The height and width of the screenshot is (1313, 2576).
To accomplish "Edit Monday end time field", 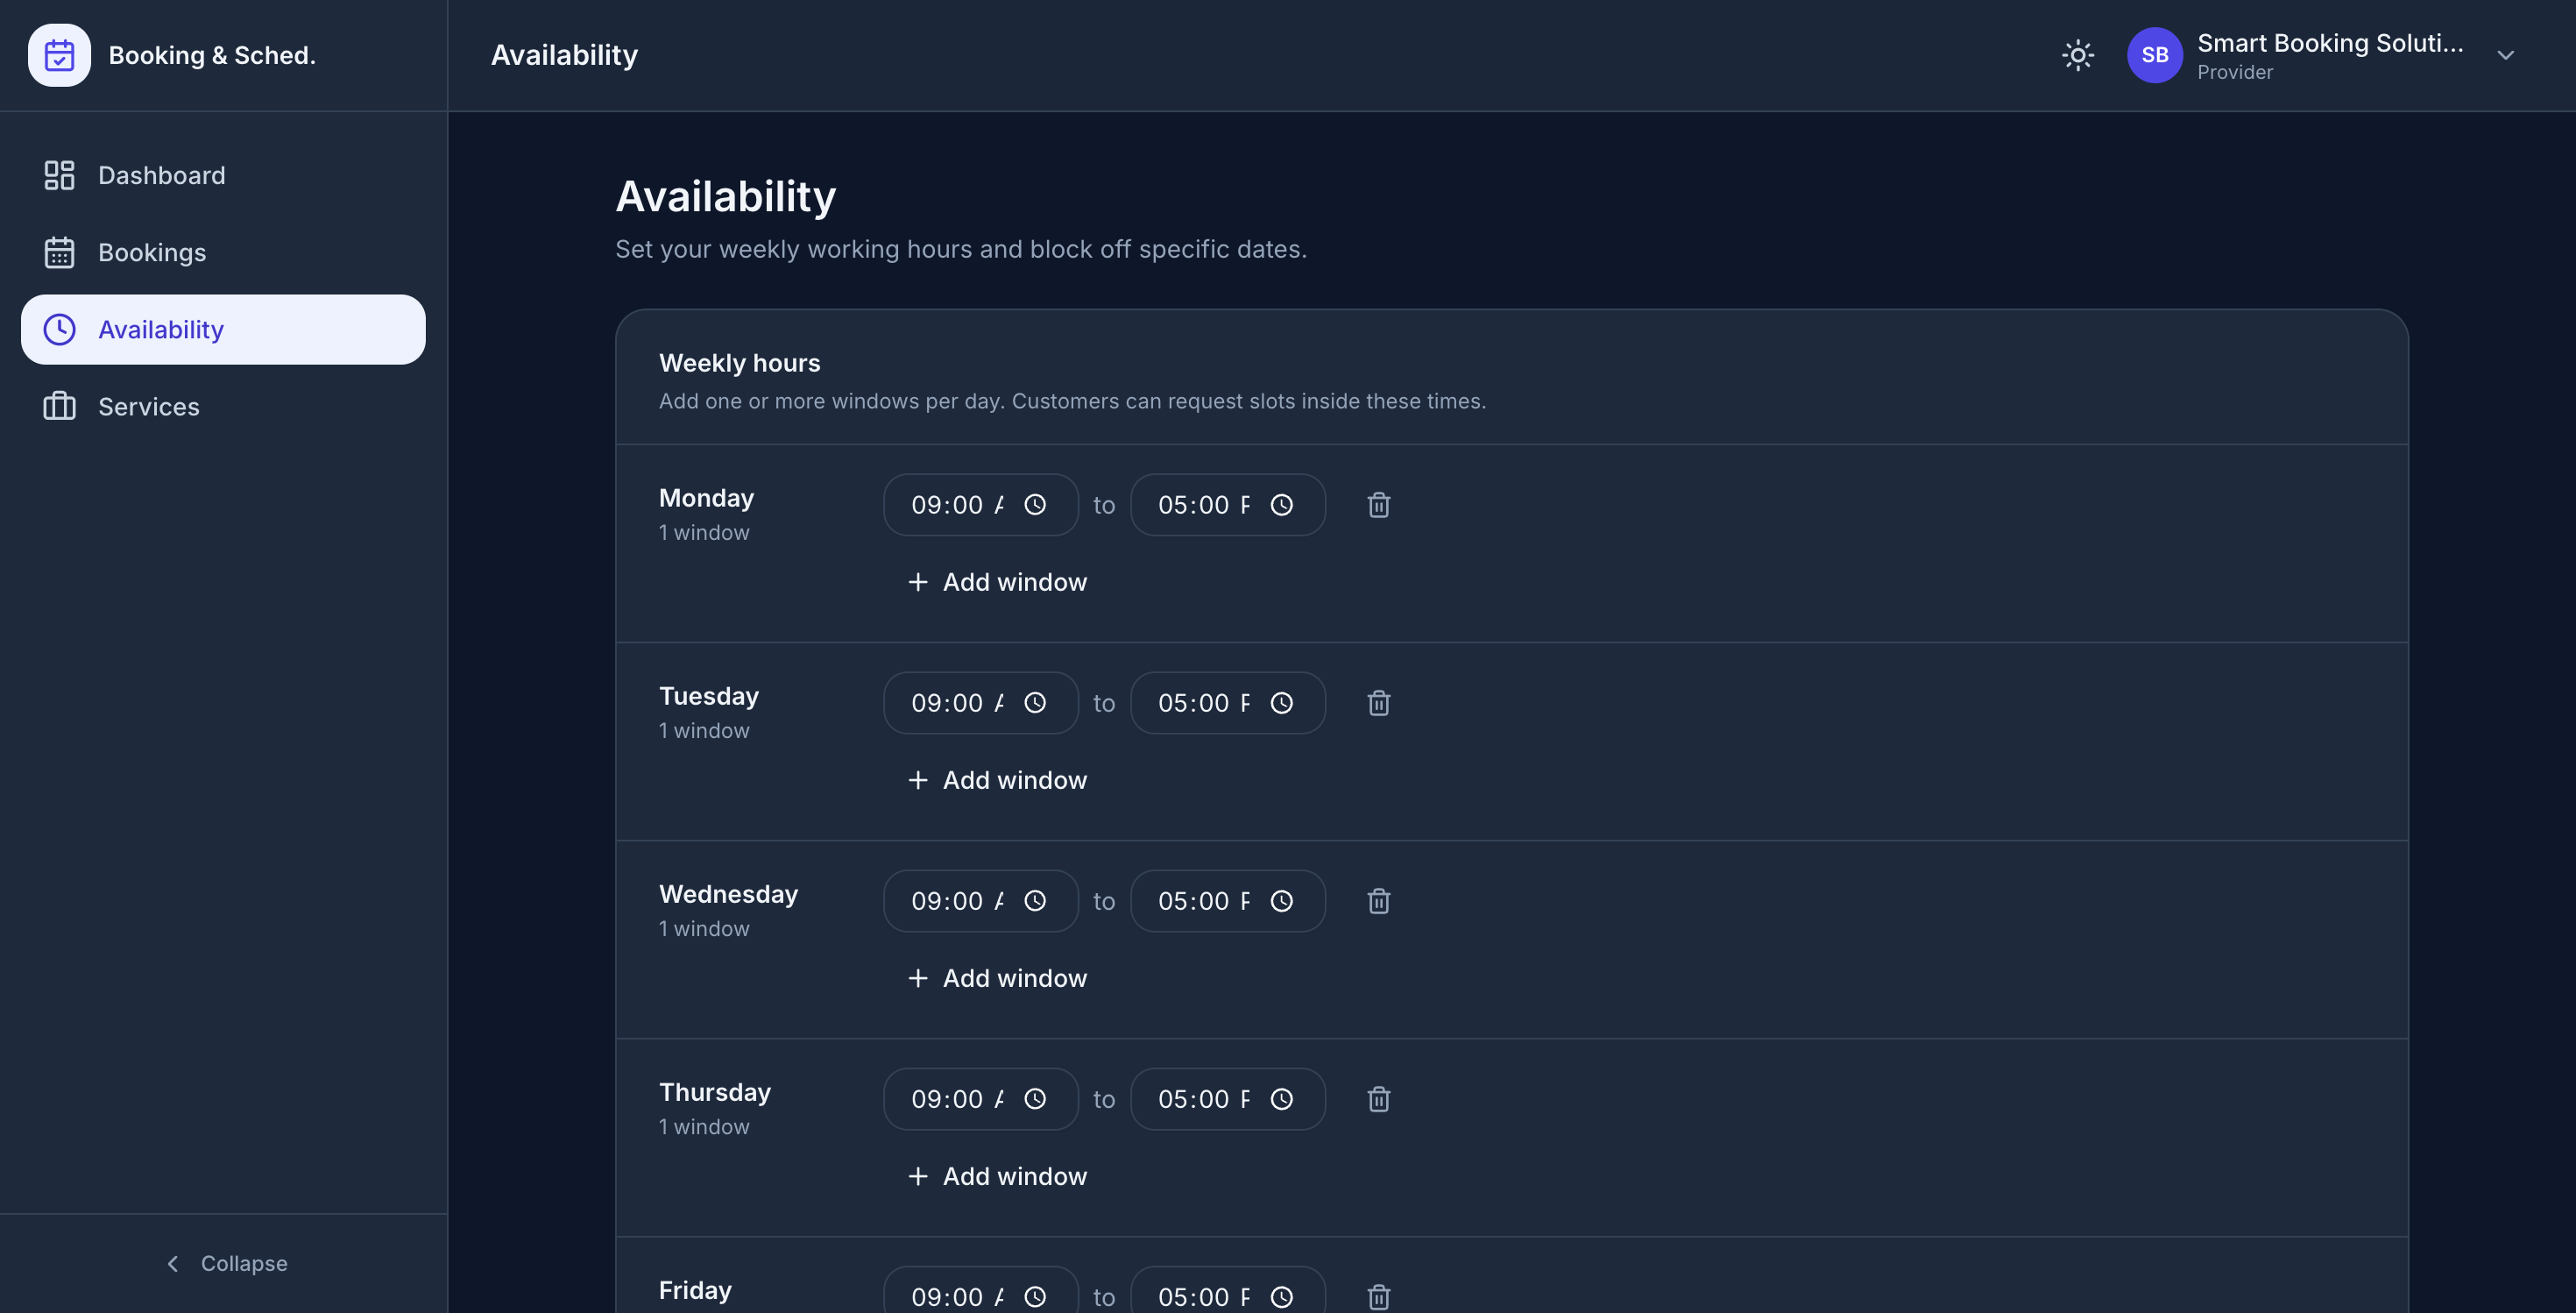I will (x=1227, y=505).
